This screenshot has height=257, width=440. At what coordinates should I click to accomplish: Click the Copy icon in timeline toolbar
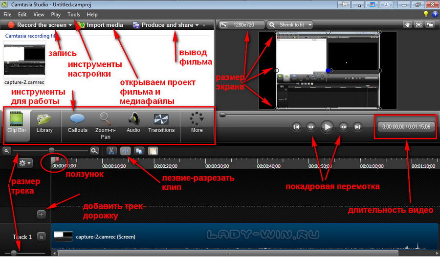[139, 151]
